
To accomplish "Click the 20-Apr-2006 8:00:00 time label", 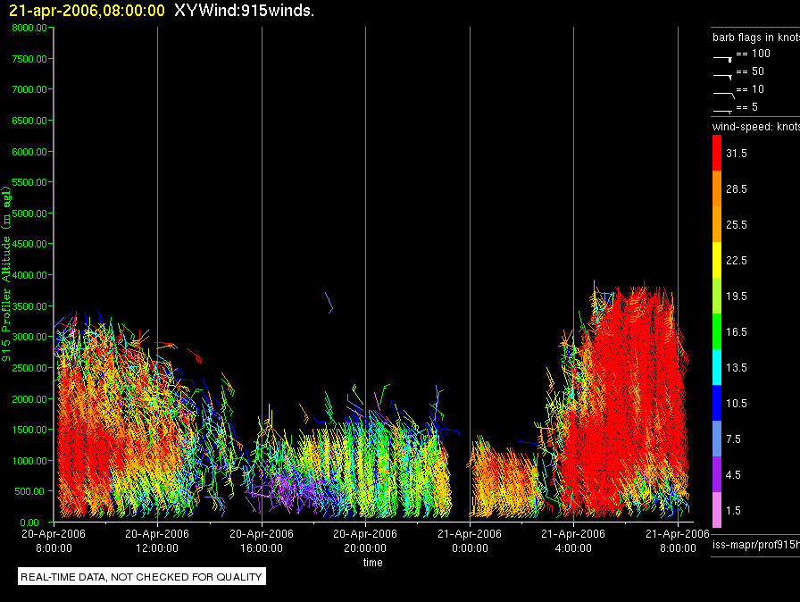I will 54,540.
